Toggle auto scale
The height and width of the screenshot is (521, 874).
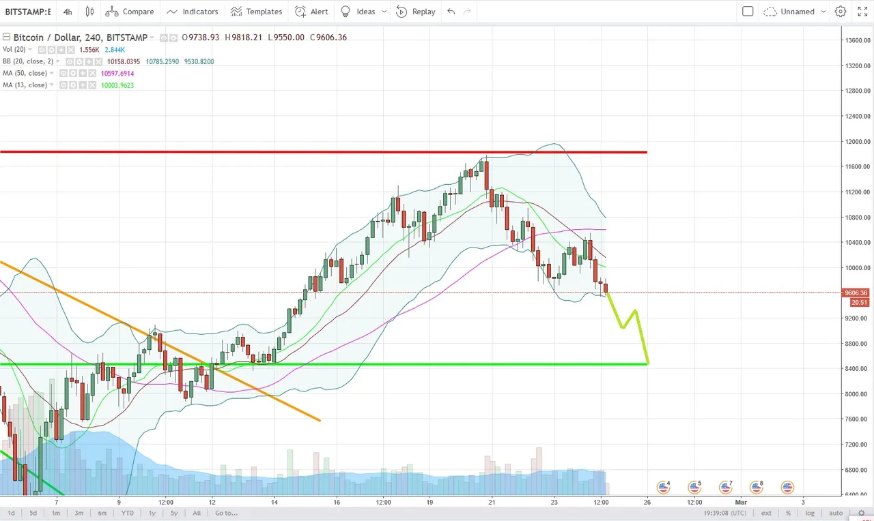click(836, 513)
